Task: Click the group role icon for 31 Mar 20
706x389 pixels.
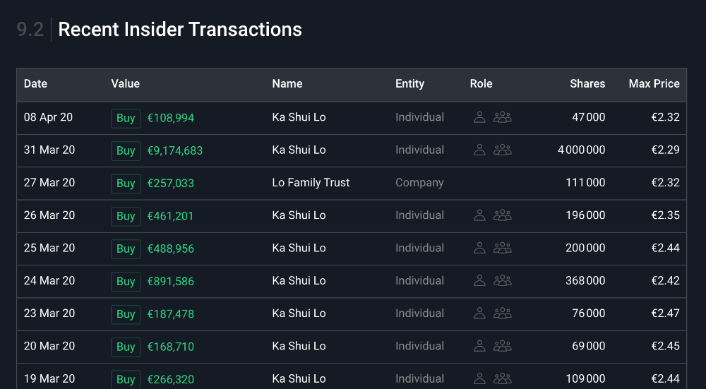Action: [502, 150]
